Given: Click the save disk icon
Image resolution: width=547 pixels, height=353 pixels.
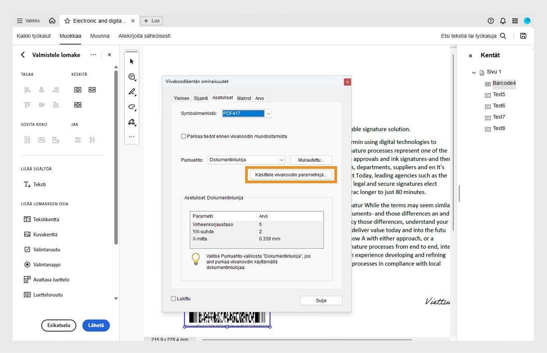Looking at the screenshot, I should point(523,36).
